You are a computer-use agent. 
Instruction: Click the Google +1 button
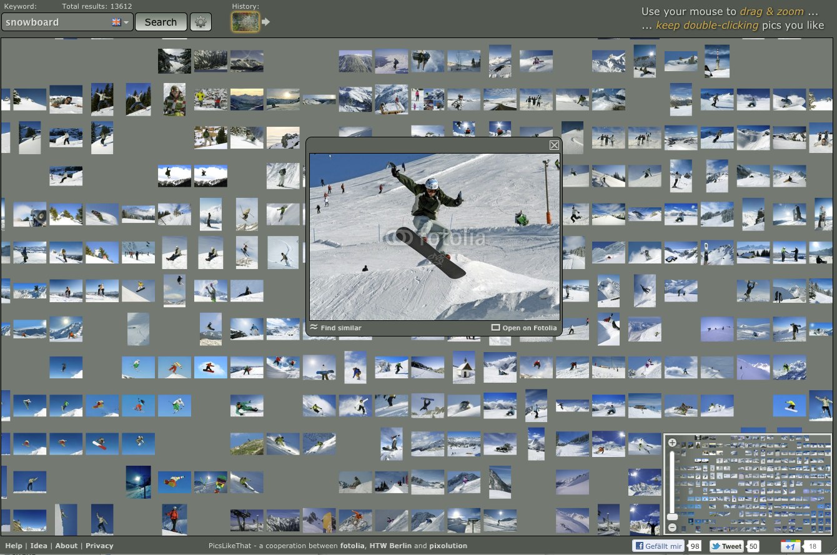(790, 546)
